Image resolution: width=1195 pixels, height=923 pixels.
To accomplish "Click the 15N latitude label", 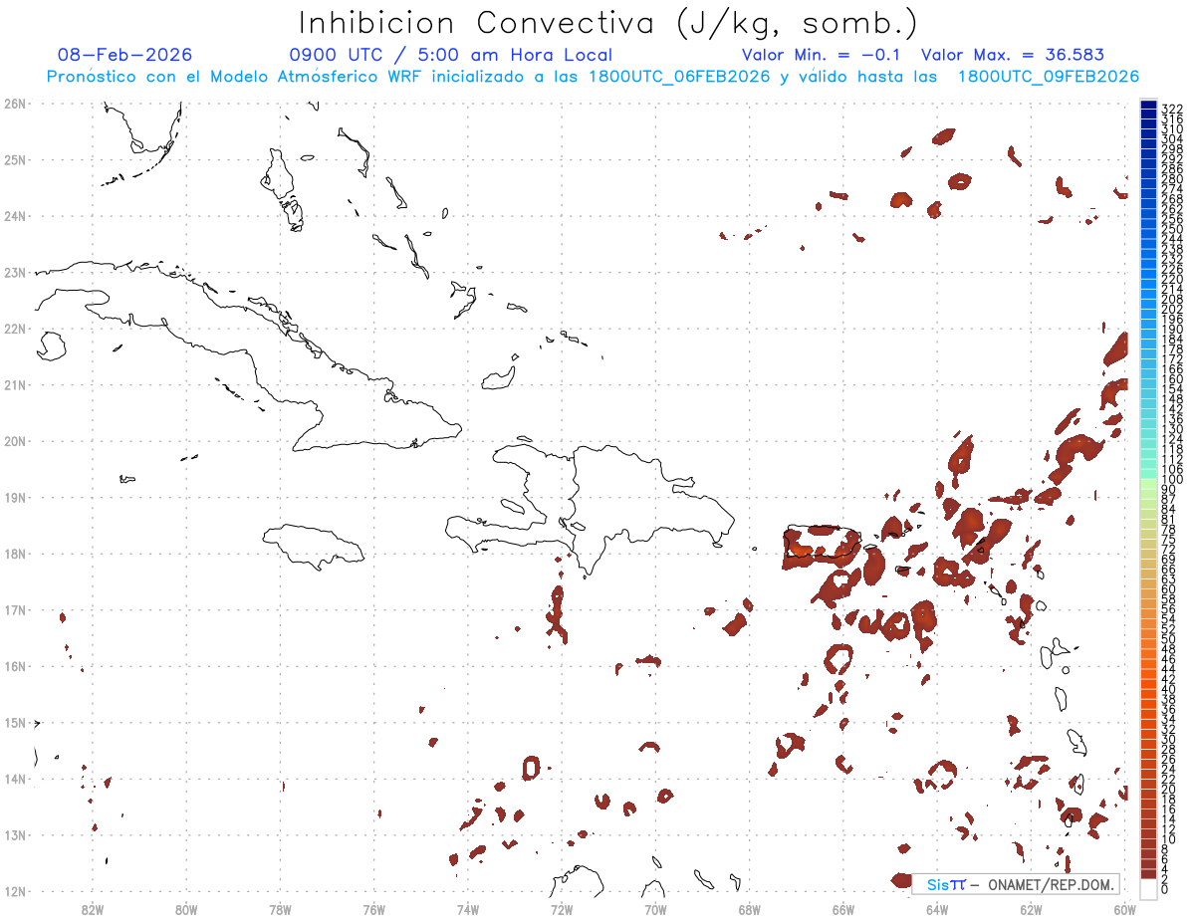I will [x=14, y=722].
